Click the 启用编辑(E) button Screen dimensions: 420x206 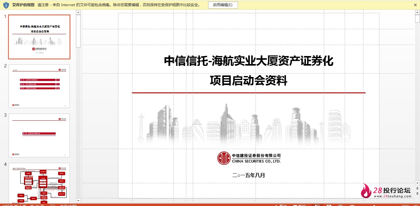tap(223, 5)
